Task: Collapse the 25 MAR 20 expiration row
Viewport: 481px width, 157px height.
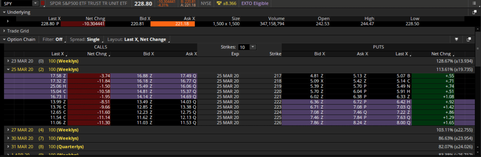Action: pos(8,69)
